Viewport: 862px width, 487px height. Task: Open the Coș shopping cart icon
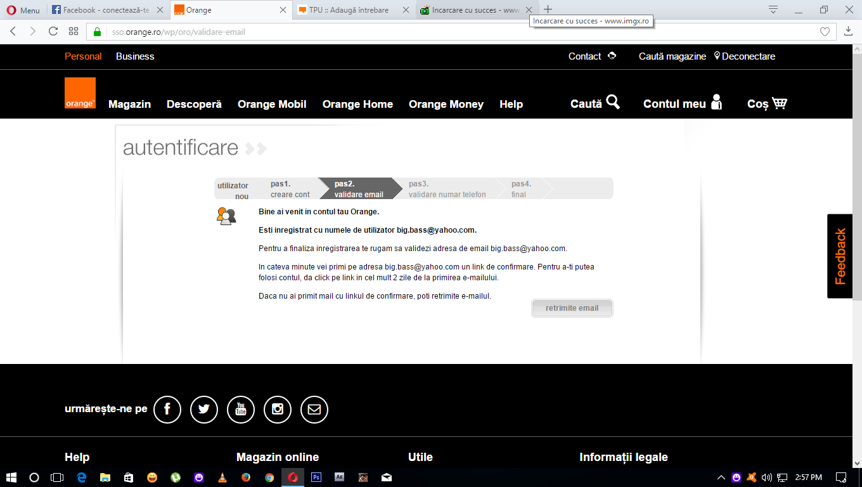coord(780,103)
